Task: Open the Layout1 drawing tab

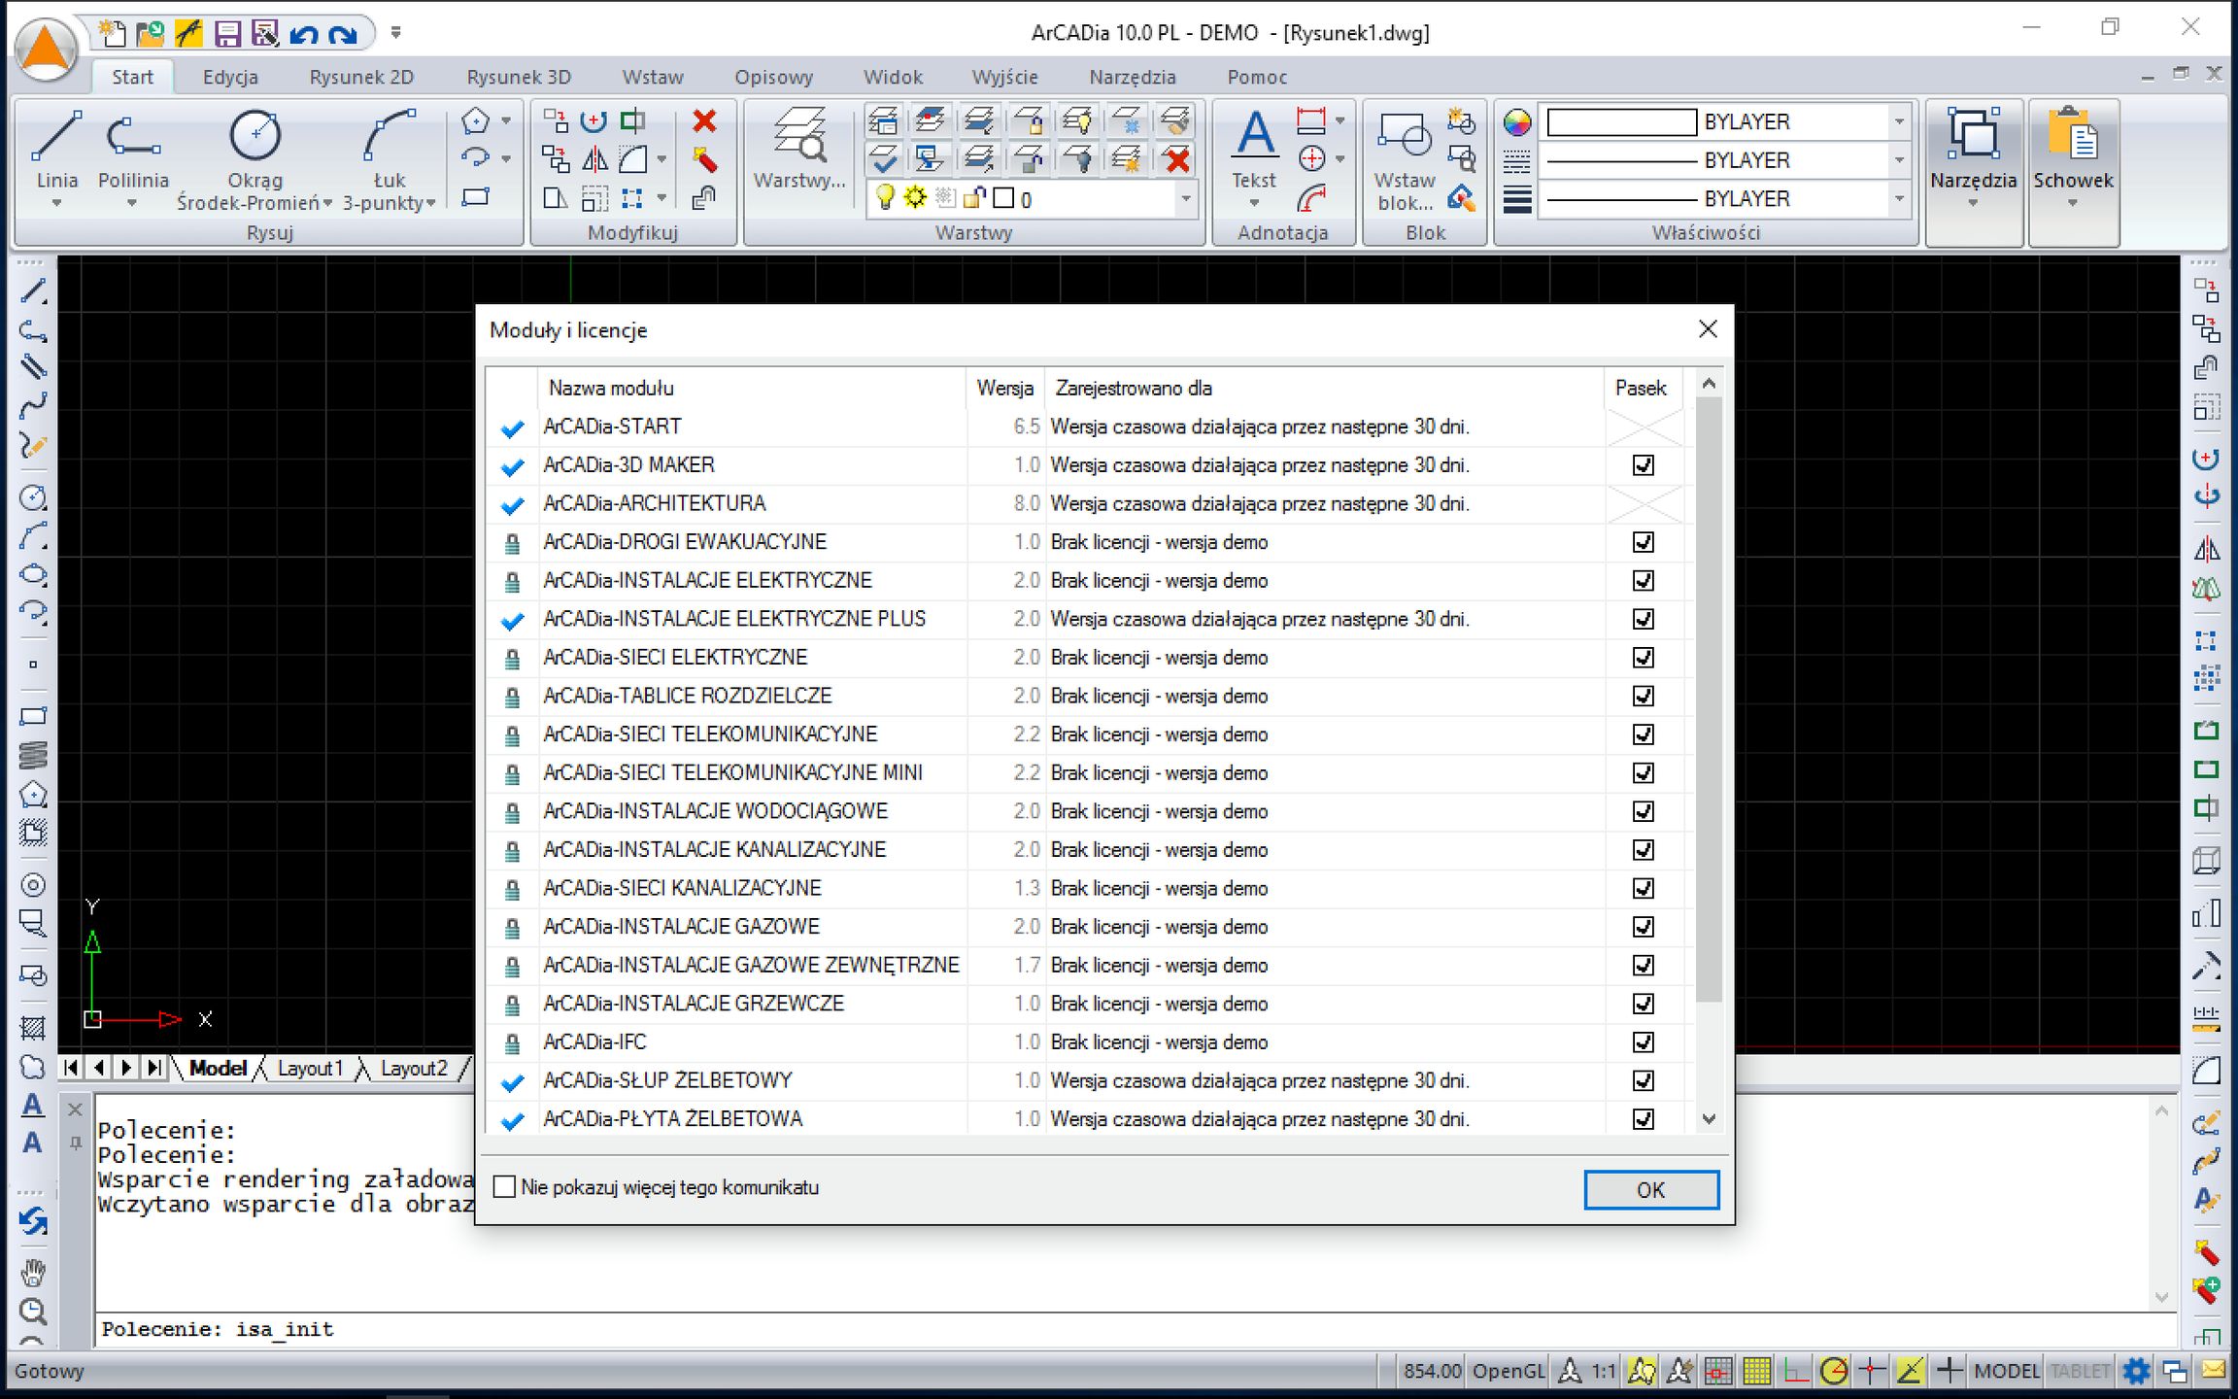Action: coord(310,1069)
